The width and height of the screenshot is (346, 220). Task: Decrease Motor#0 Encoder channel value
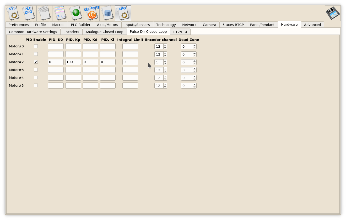coord(165,48)
